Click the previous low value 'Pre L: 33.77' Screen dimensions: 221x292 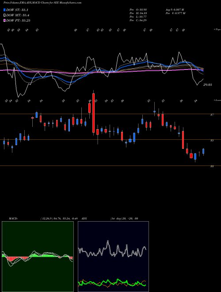click(x=138, y=17)
